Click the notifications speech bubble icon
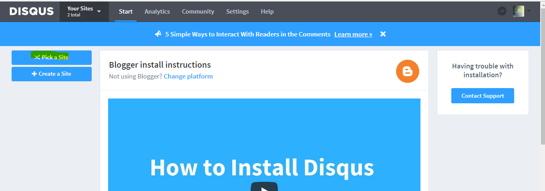Screen dimensions: 545x191 coord(502,11)
